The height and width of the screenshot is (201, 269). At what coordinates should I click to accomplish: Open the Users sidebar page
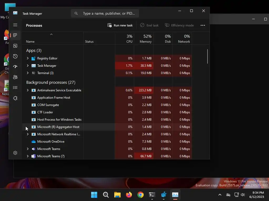click(x=15, y=77)
